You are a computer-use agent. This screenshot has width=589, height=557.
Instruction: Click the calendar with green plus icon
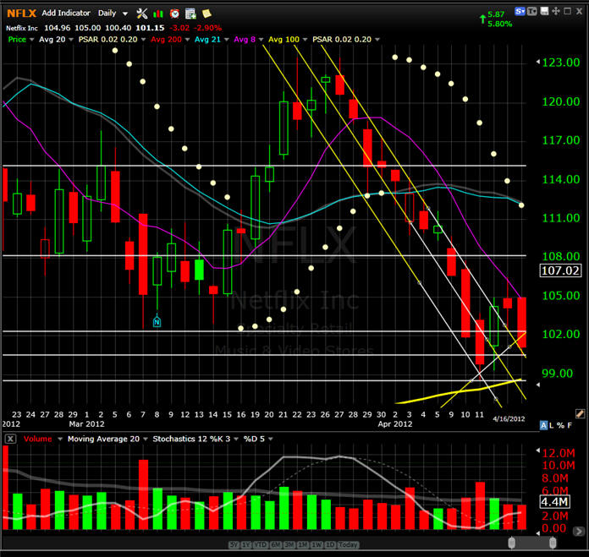190,14
